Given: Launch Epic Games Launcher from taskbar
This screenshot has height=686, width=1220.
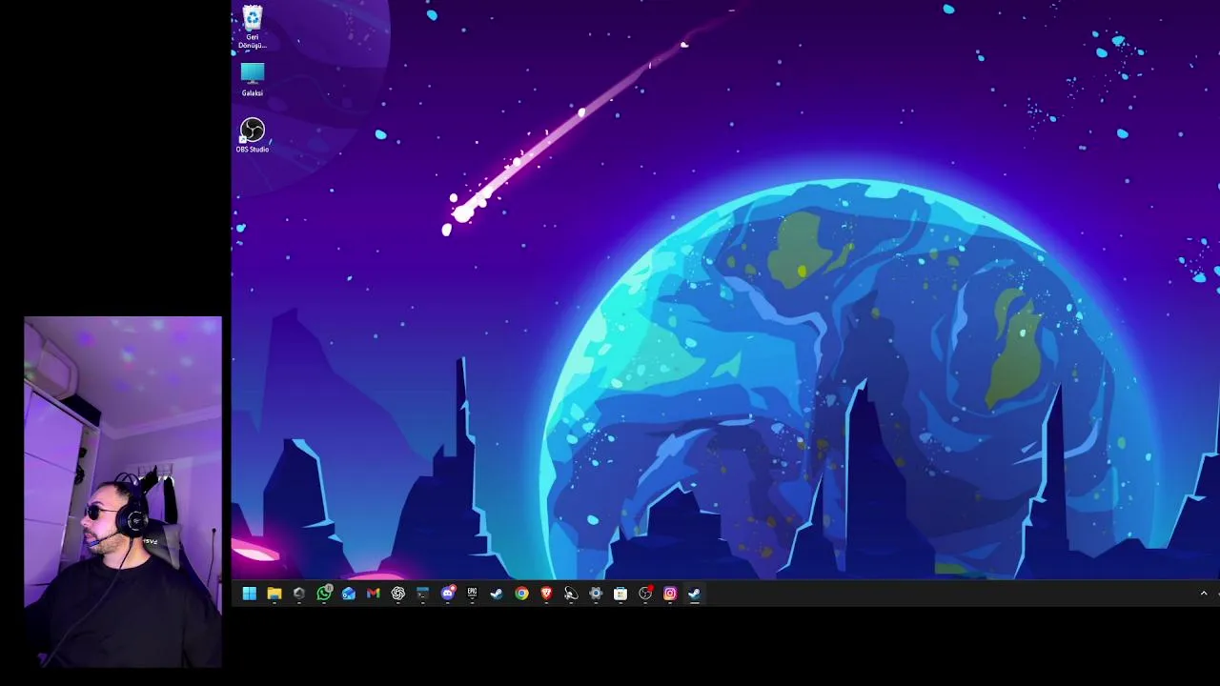Looking at the screenshot, I should click(473, 594).
